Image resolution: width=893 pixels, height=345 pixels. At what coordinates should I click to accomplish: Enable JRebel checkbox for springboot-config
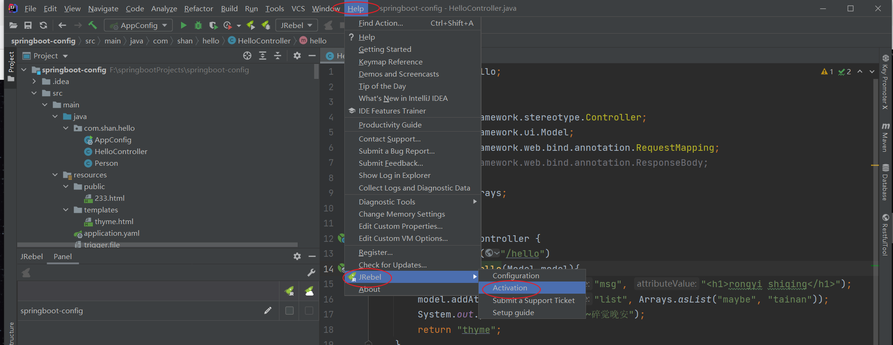coord(289,310)
